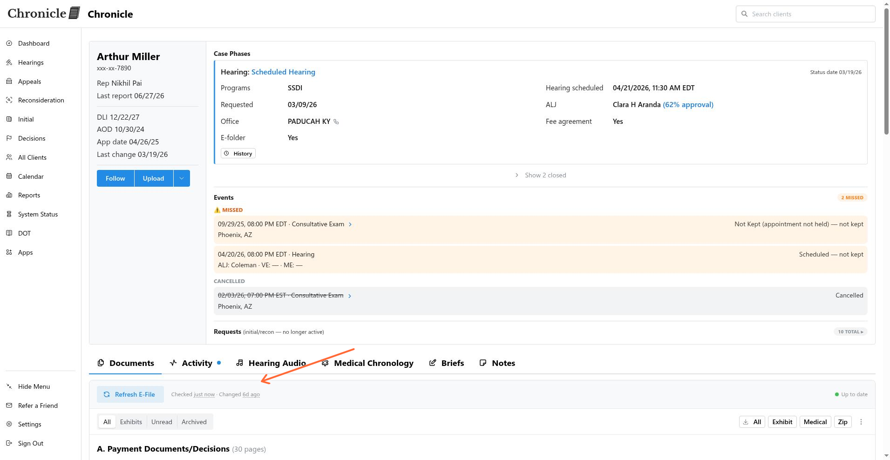Screen dimensions: 890x460
Task: Click the download icon in the All button
Action: click(746, 422)
